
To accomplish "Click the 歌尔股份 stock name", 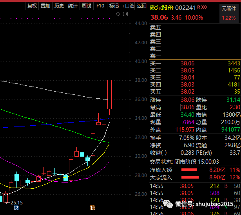I will pyautogui.click(x=162, y=7).
